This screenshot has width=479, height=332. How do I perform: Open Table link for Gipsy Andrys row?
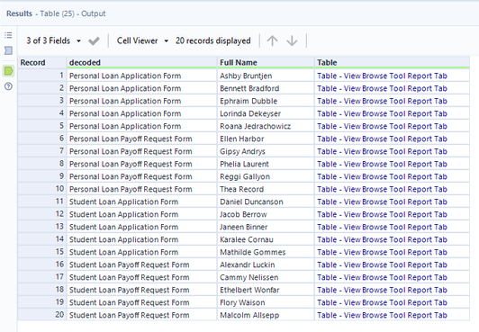[x=382, y=151]
